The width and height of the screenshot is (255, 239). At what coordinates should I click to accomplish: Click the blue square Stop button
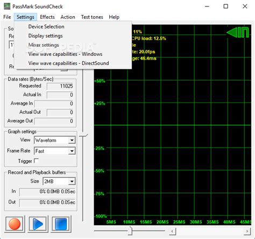point(61,224)
